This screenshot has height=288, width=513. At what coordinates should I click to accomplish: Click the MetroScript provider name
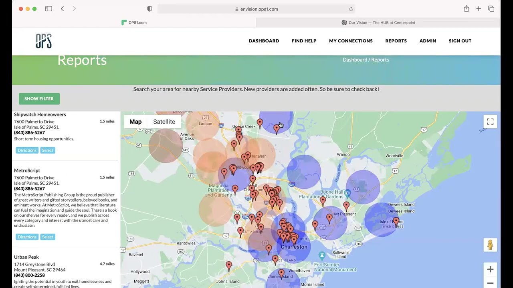tap(27, 170)
